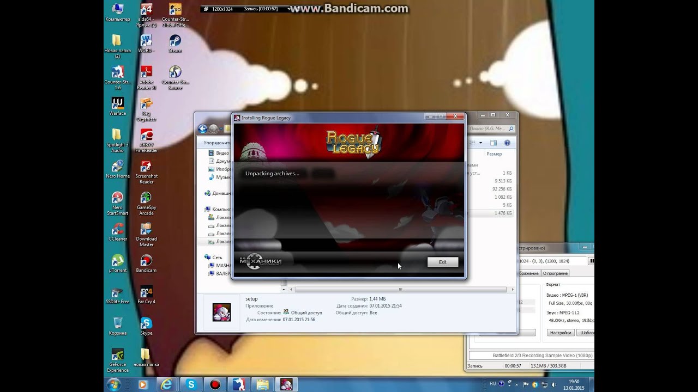The width and height of the screenshot is (698, 392).
Task: Launch Nero StartSmart shortcut
Action: tap(117, 203)
